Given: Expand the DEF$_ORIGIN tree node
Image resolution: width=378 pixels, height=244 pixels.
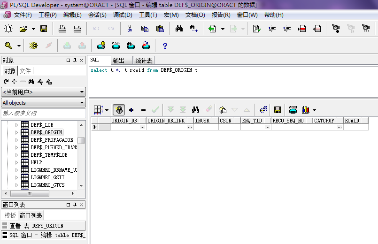Looking at the screenshot, I should [x=16, y=132].
